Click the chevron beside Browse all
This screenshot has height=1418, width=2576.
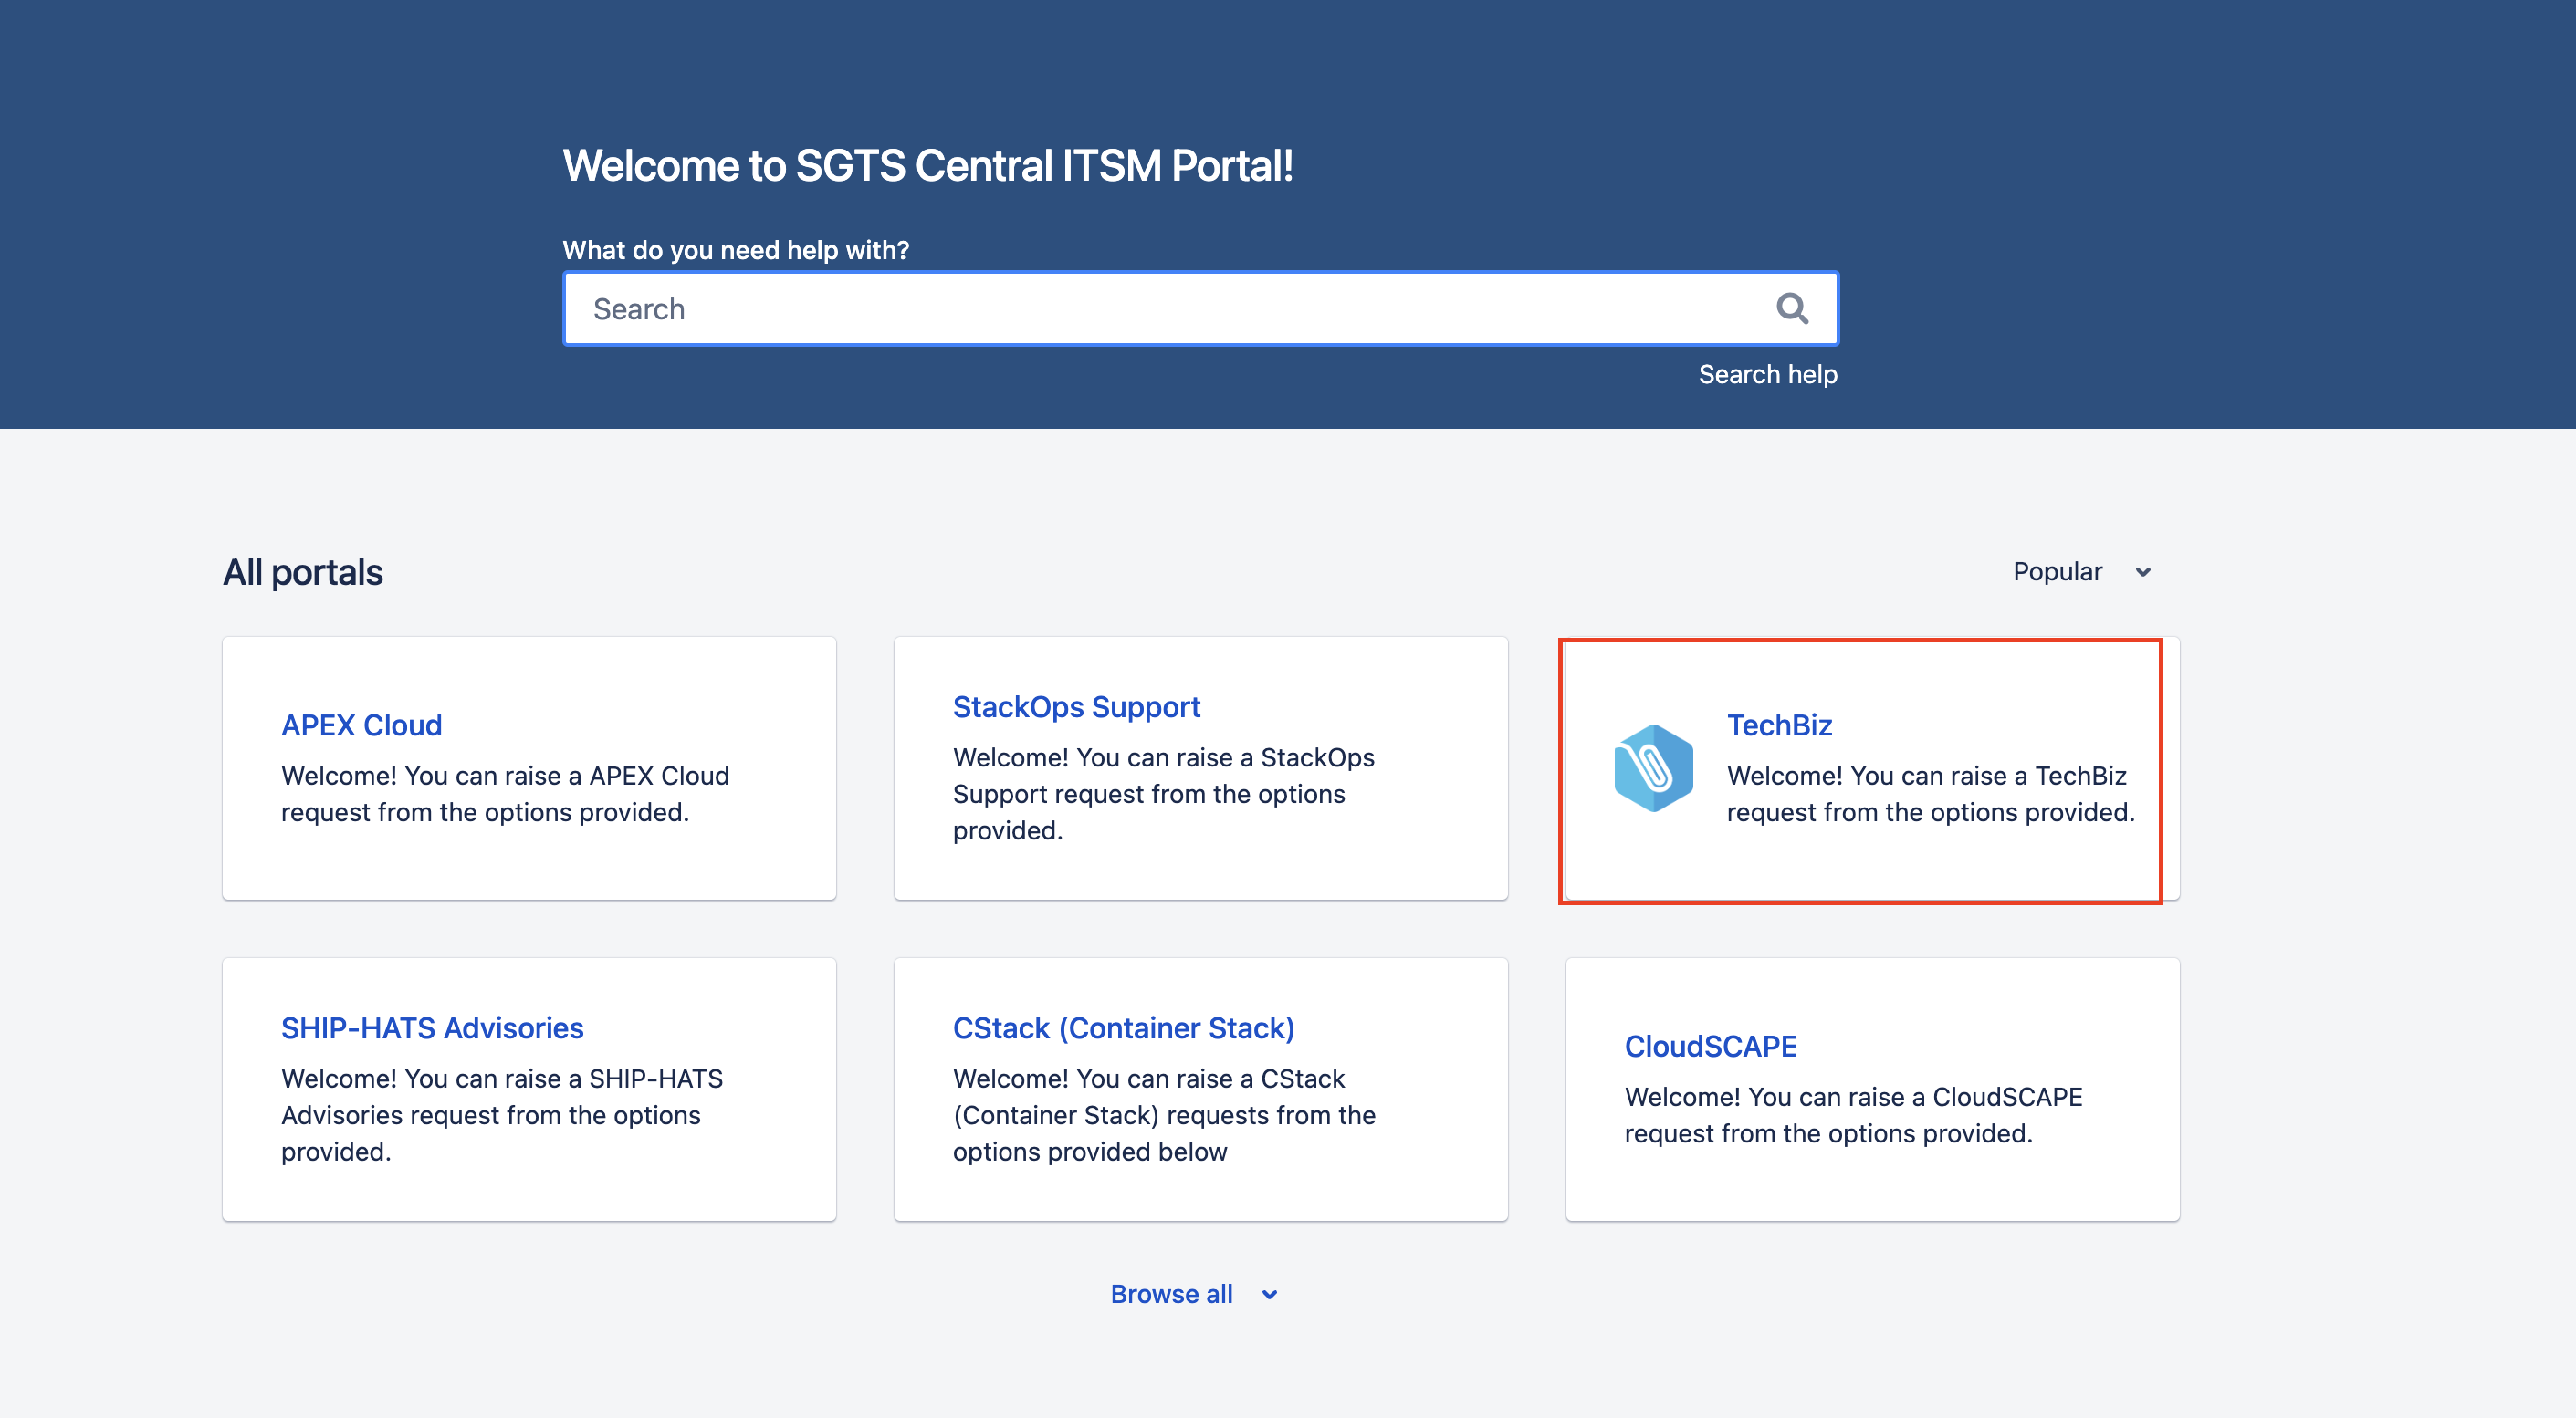point(1269,1294)
